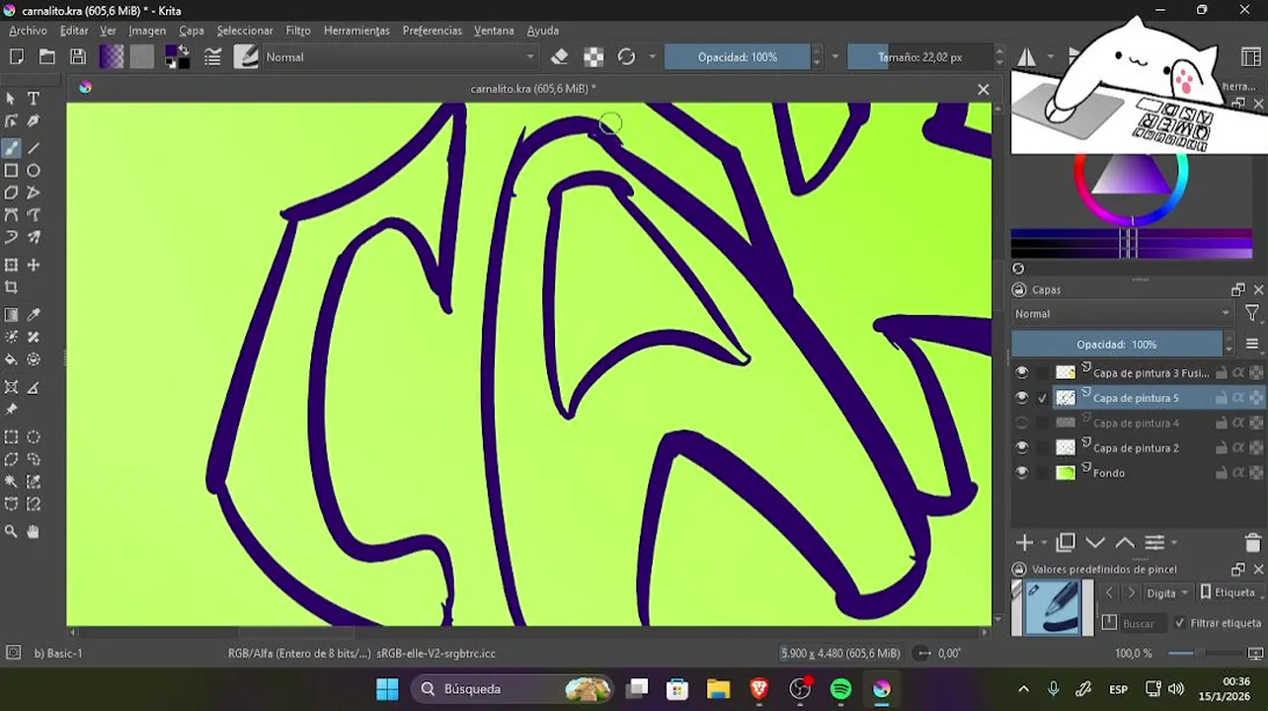Toggle Eraser mode
Screen dimensions: 1268x711
560,57
